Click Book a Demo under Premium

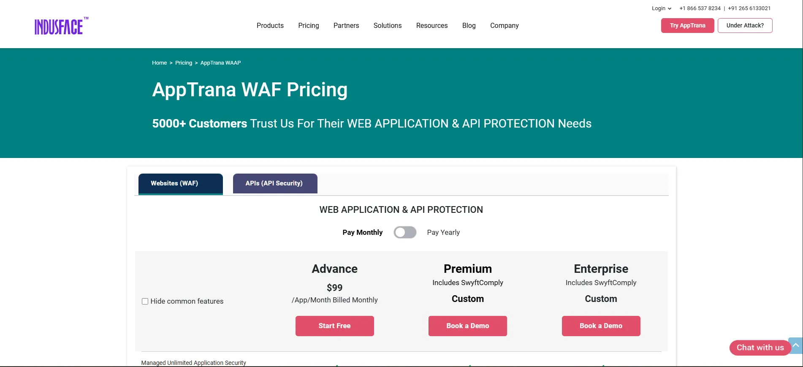tap(468, 326)
